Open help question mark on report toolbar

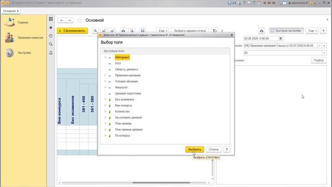(x=323, y=31)
